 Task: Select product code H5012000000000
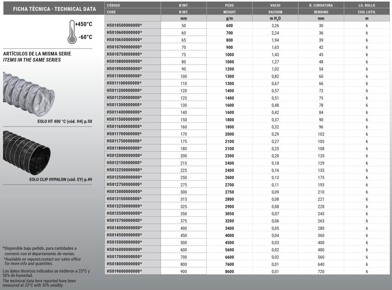124,155
